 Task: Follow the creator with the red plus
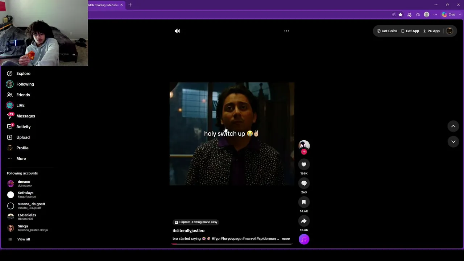click(304, 152)
